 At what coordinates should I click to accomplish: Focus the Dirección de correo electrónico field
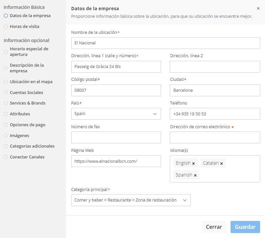click(x=215, y=137)
